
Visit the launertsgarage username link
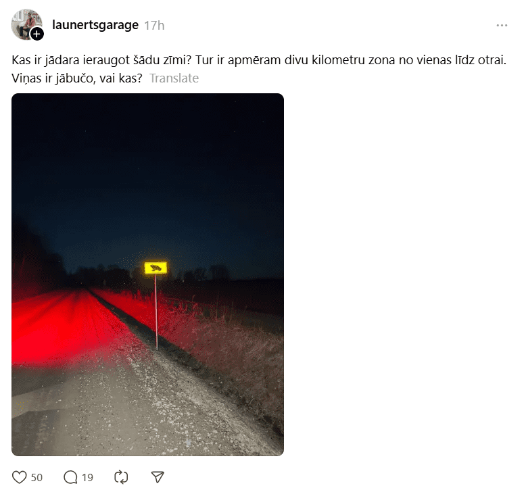(95, 25)
